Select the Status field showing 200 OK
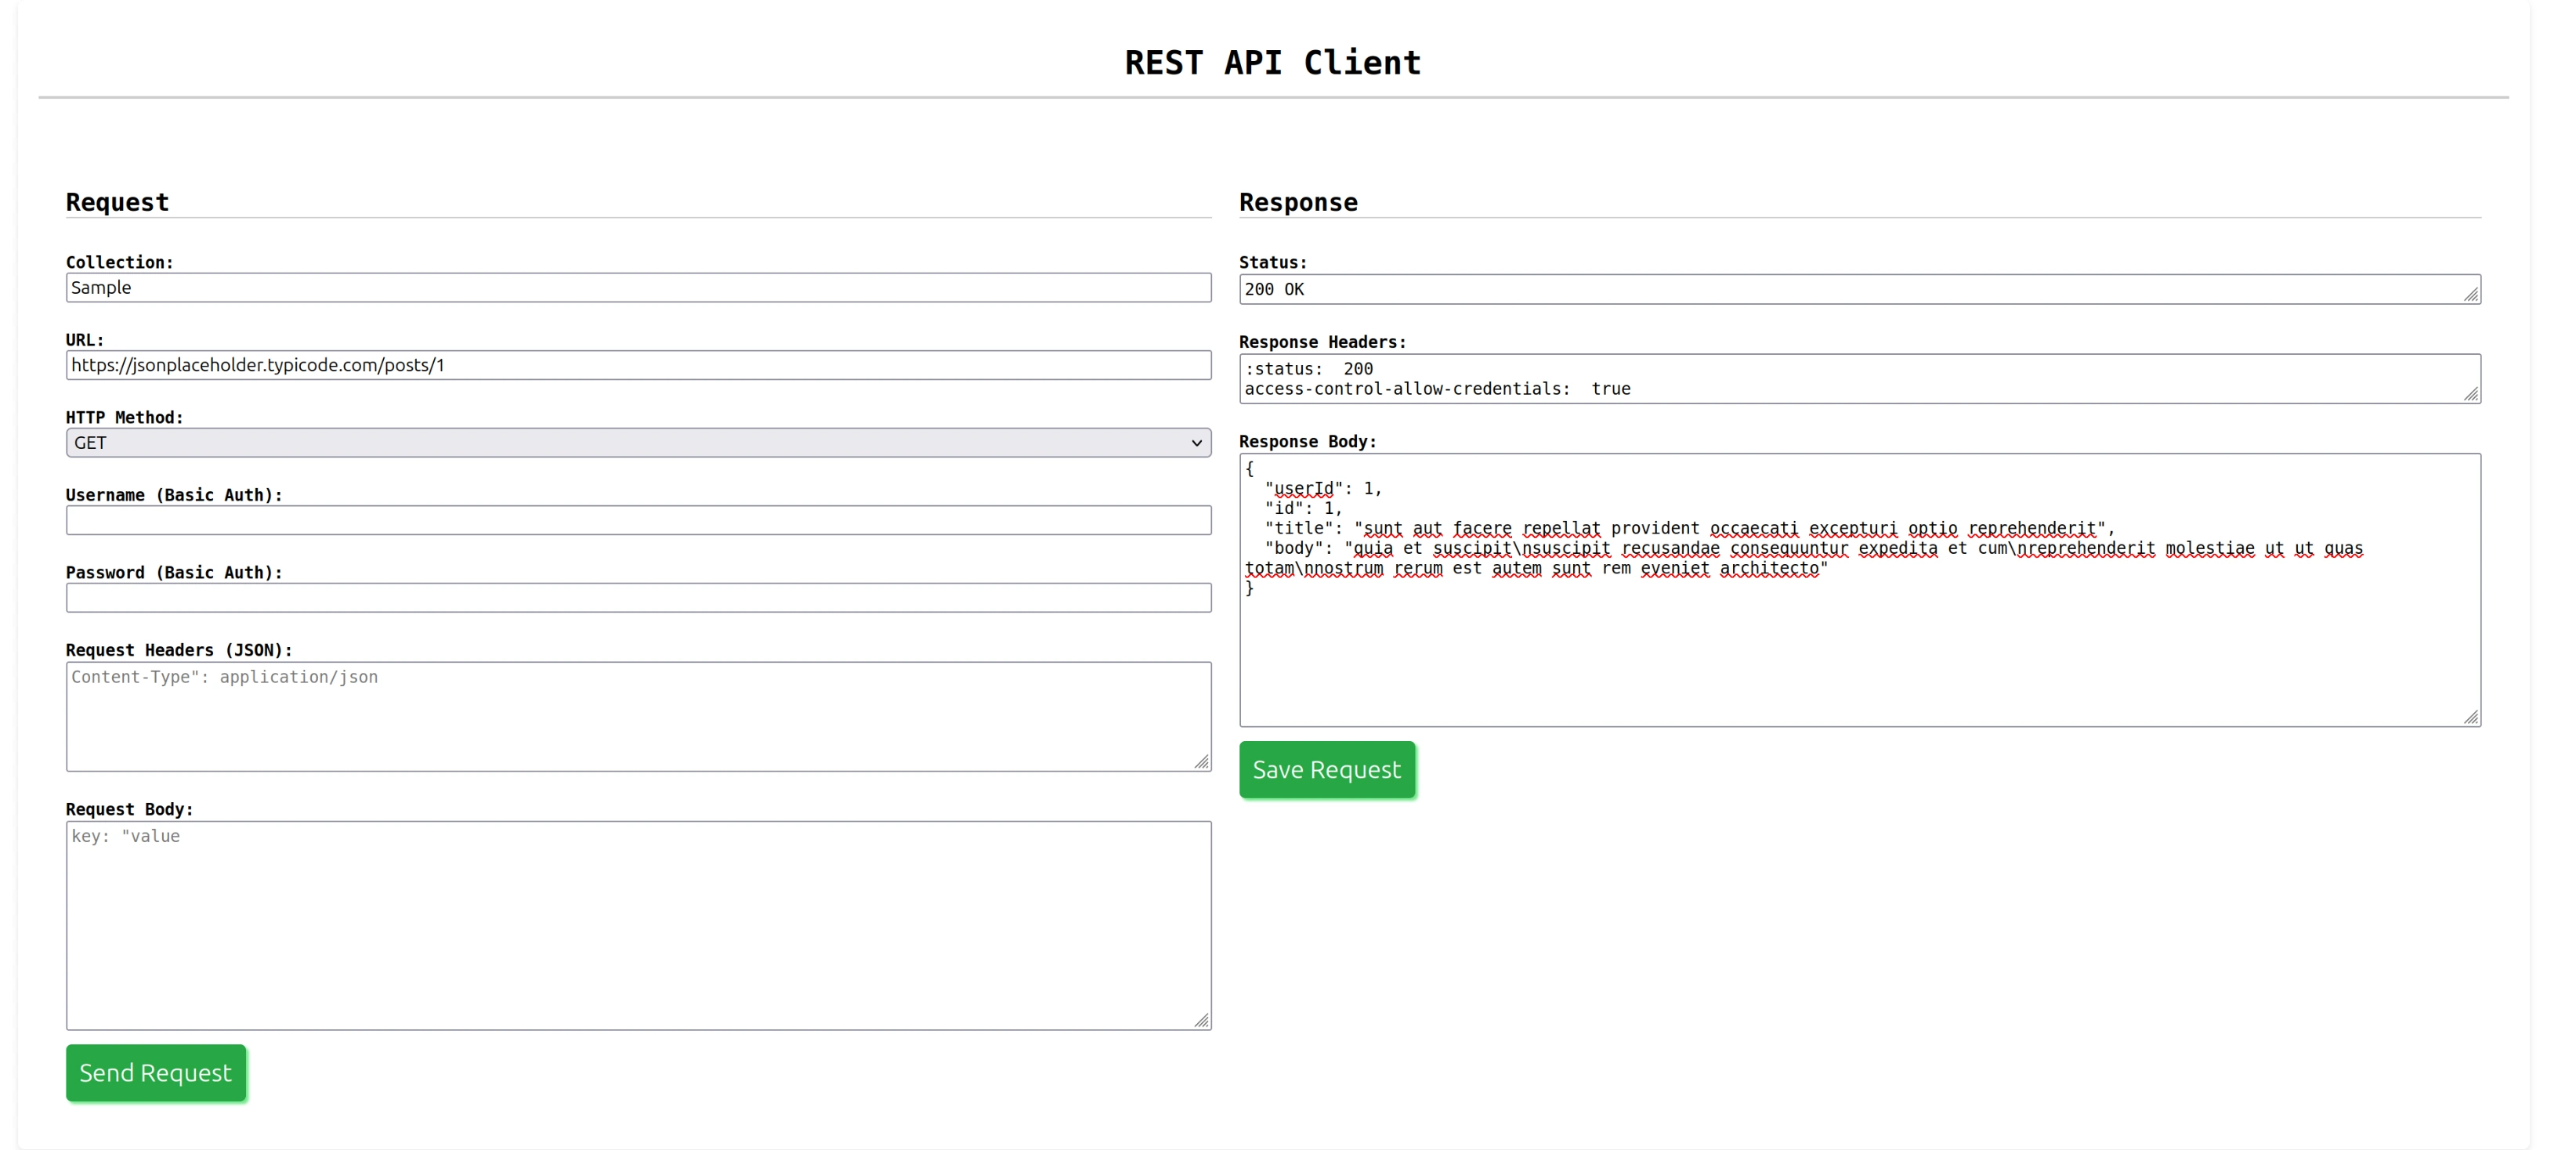Screen dimensions: 2576x1150 point(1855,289)
